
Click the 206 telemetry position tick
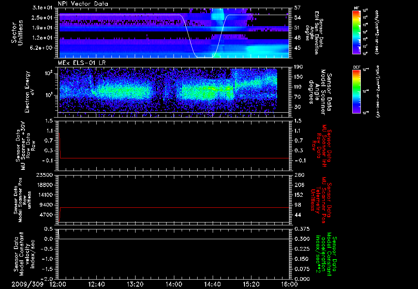[x=299, y=185]
